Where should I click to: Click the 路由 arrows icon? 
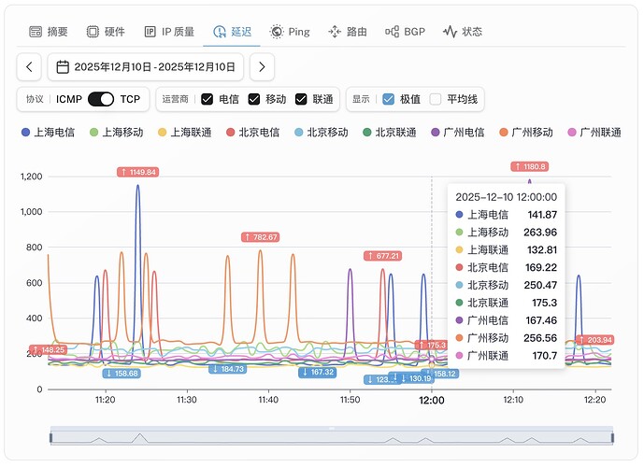(x=335, y=32)
